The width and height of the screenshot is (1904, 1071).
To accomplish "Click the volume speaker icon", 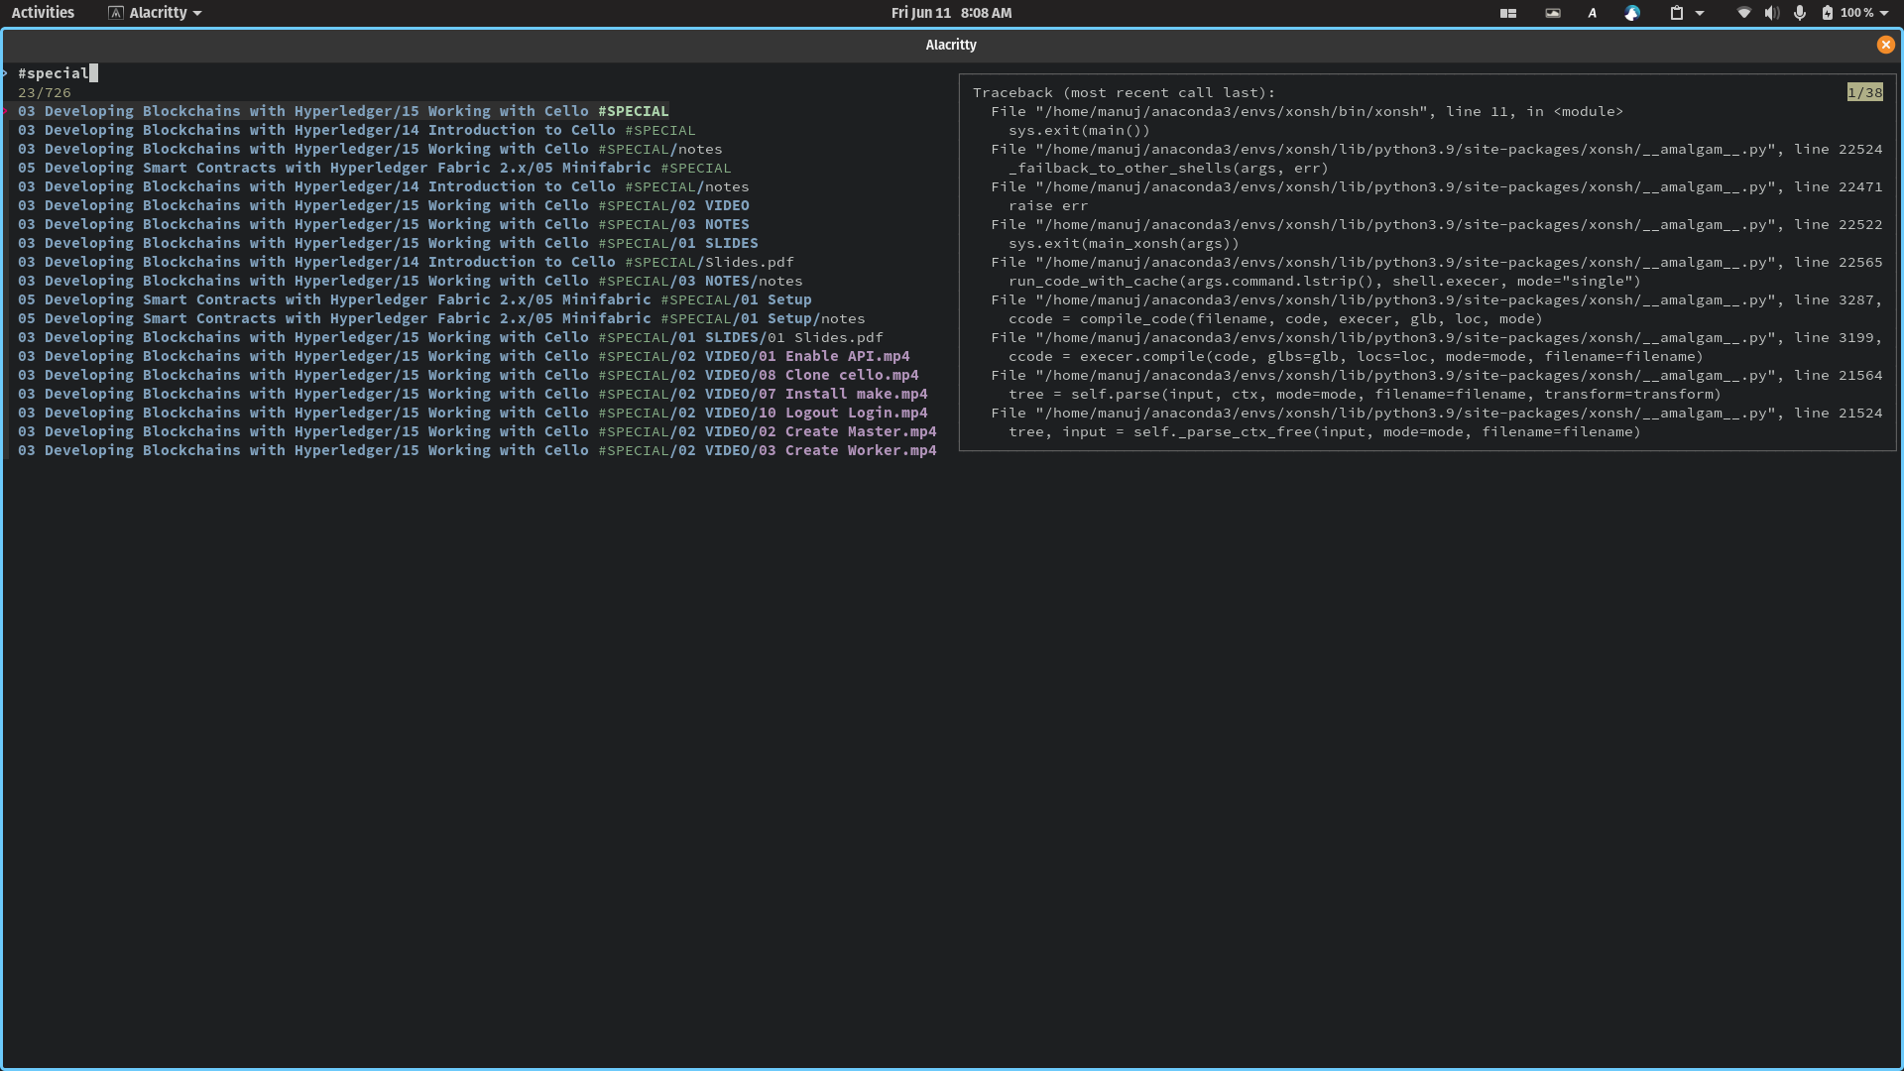I will pyautogui.click(x=1772, y=13).
